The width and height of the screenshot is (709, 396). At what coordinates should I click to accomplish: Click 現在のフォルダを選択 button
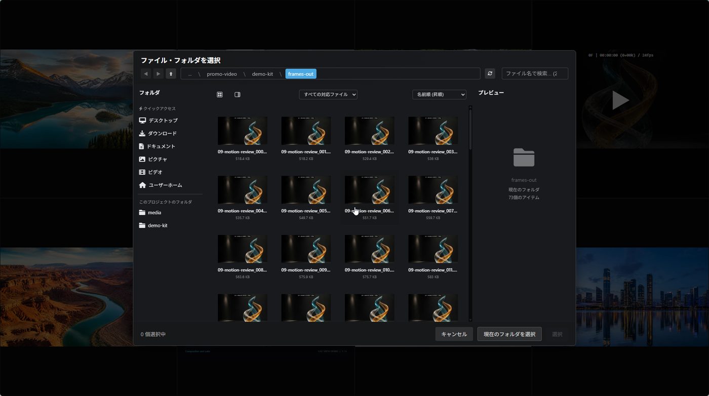click(509, 334)
